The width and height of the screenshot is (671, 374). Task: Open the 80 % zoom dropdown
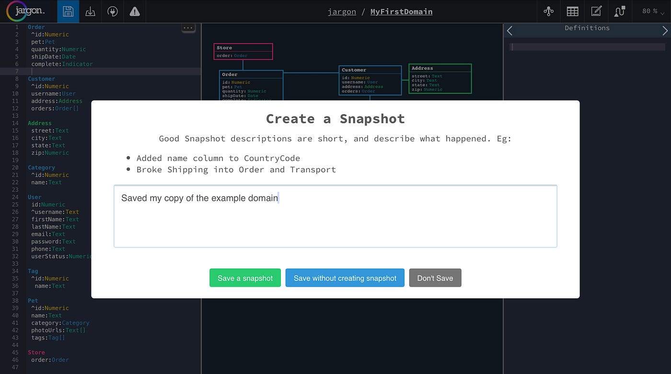(x=653, y=12)
